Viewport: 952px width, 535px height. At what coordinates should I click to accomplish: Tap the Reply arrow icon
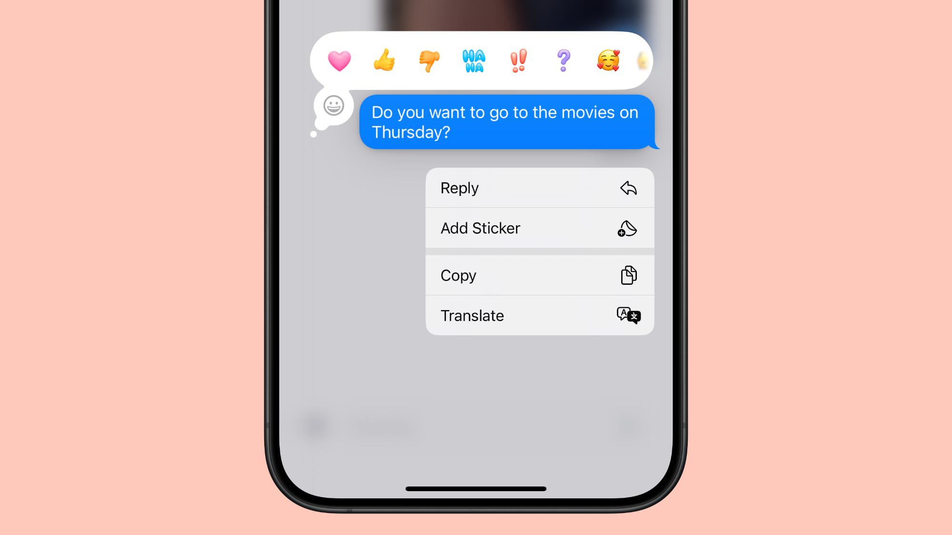coord(628,188)
